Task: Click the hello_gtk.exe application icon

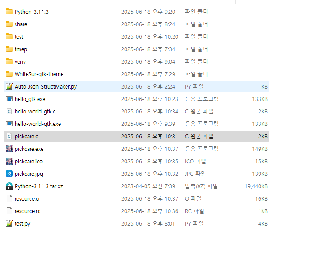Action: (9, 99)
